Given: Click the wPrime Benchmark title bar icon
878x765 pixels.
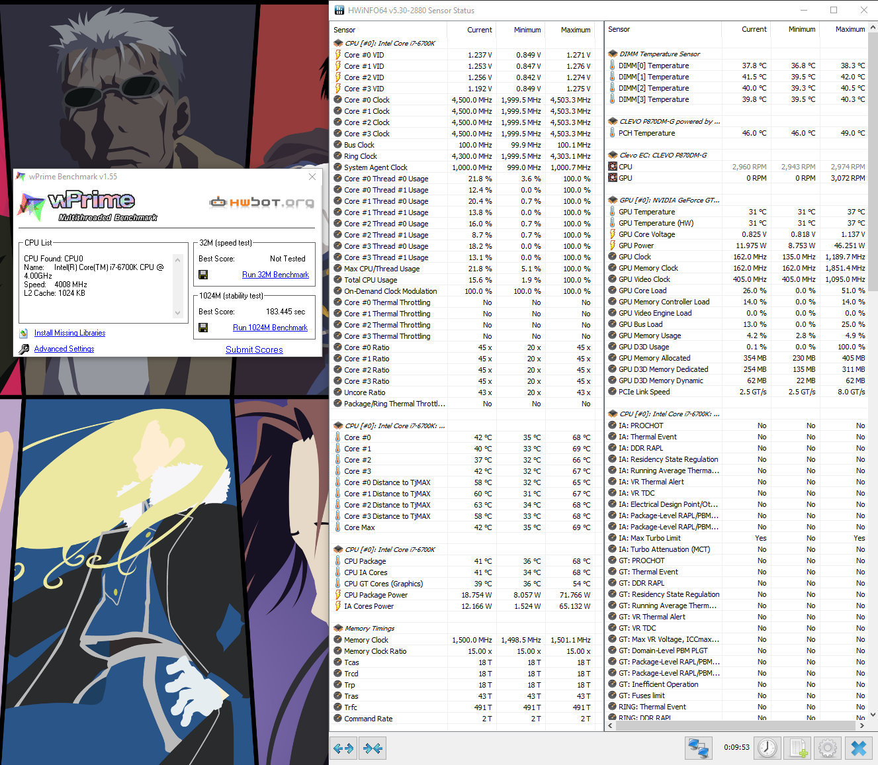Looking at the screenshot, I should pos(21,177).
